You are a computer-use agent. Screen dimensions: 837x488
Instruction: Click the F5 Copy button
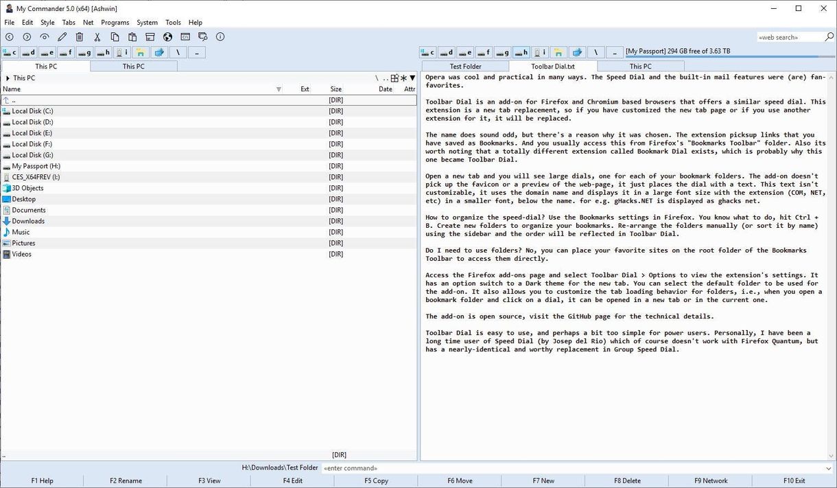[x=377, y=481]
